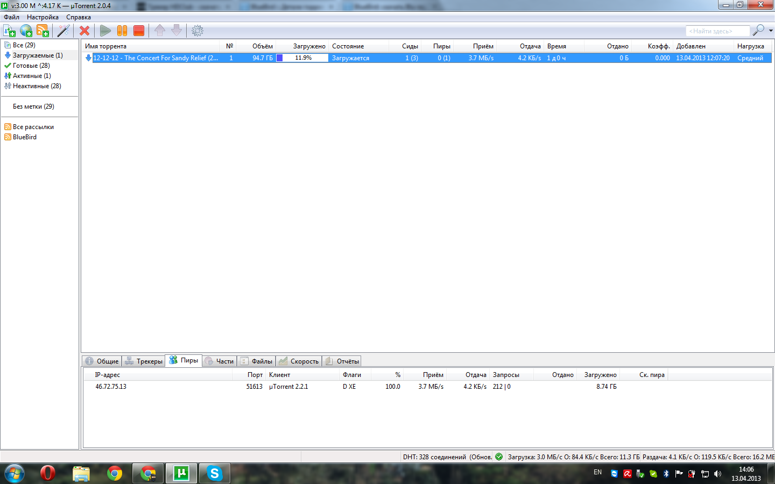Sort peers by 'Клиент' column header

pyautogui.click(x=302, y=375)
